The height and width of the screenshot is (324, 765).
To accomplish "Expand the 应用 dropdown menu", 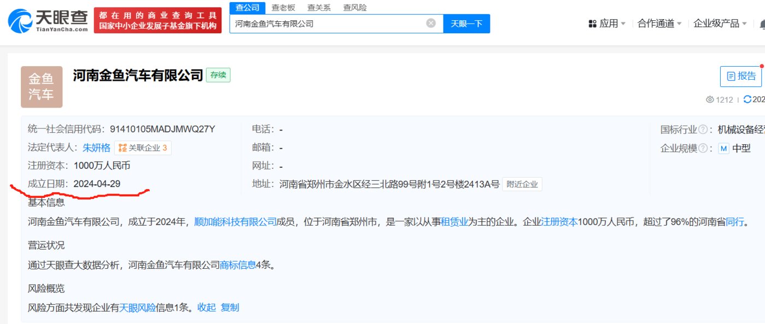I will (x=608, y=23).
